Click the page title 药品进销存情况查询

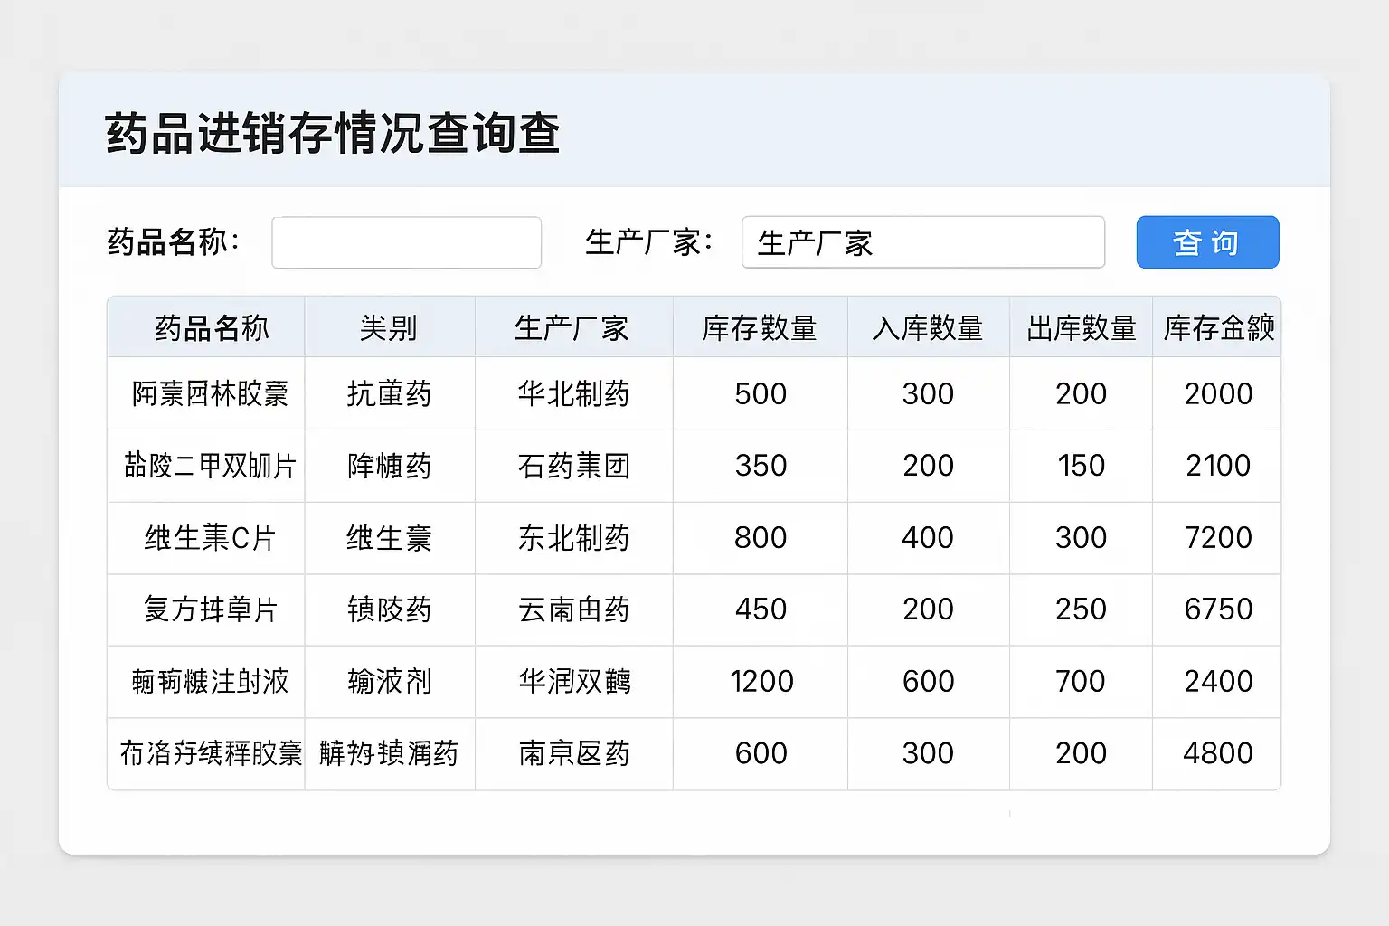point(333,133)
